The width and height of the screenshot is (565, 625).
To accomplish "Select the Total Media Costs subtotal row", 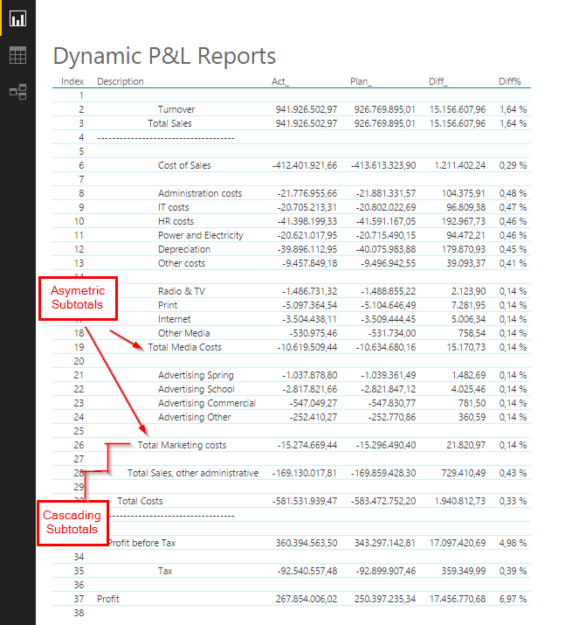I will coord(292,347).
